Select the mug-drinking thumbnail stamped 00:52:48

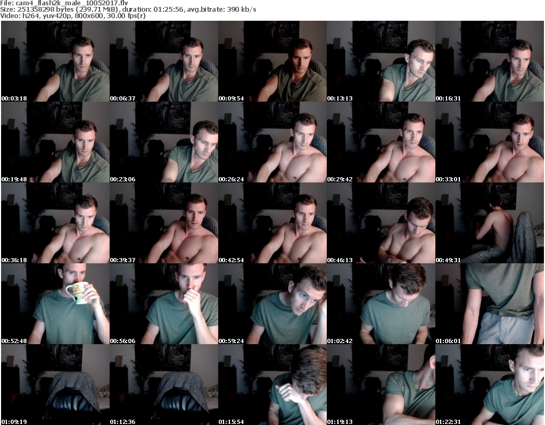coord(55,304)
